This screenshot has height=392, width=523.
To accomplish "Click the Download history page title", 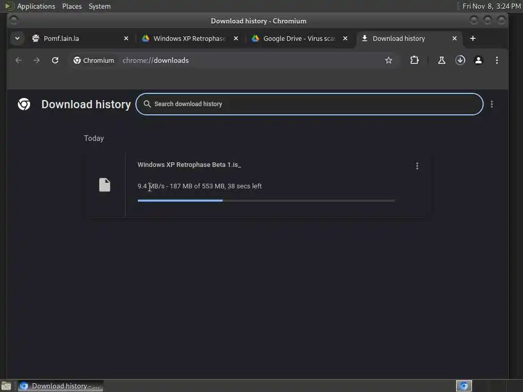I will (86, 104).
